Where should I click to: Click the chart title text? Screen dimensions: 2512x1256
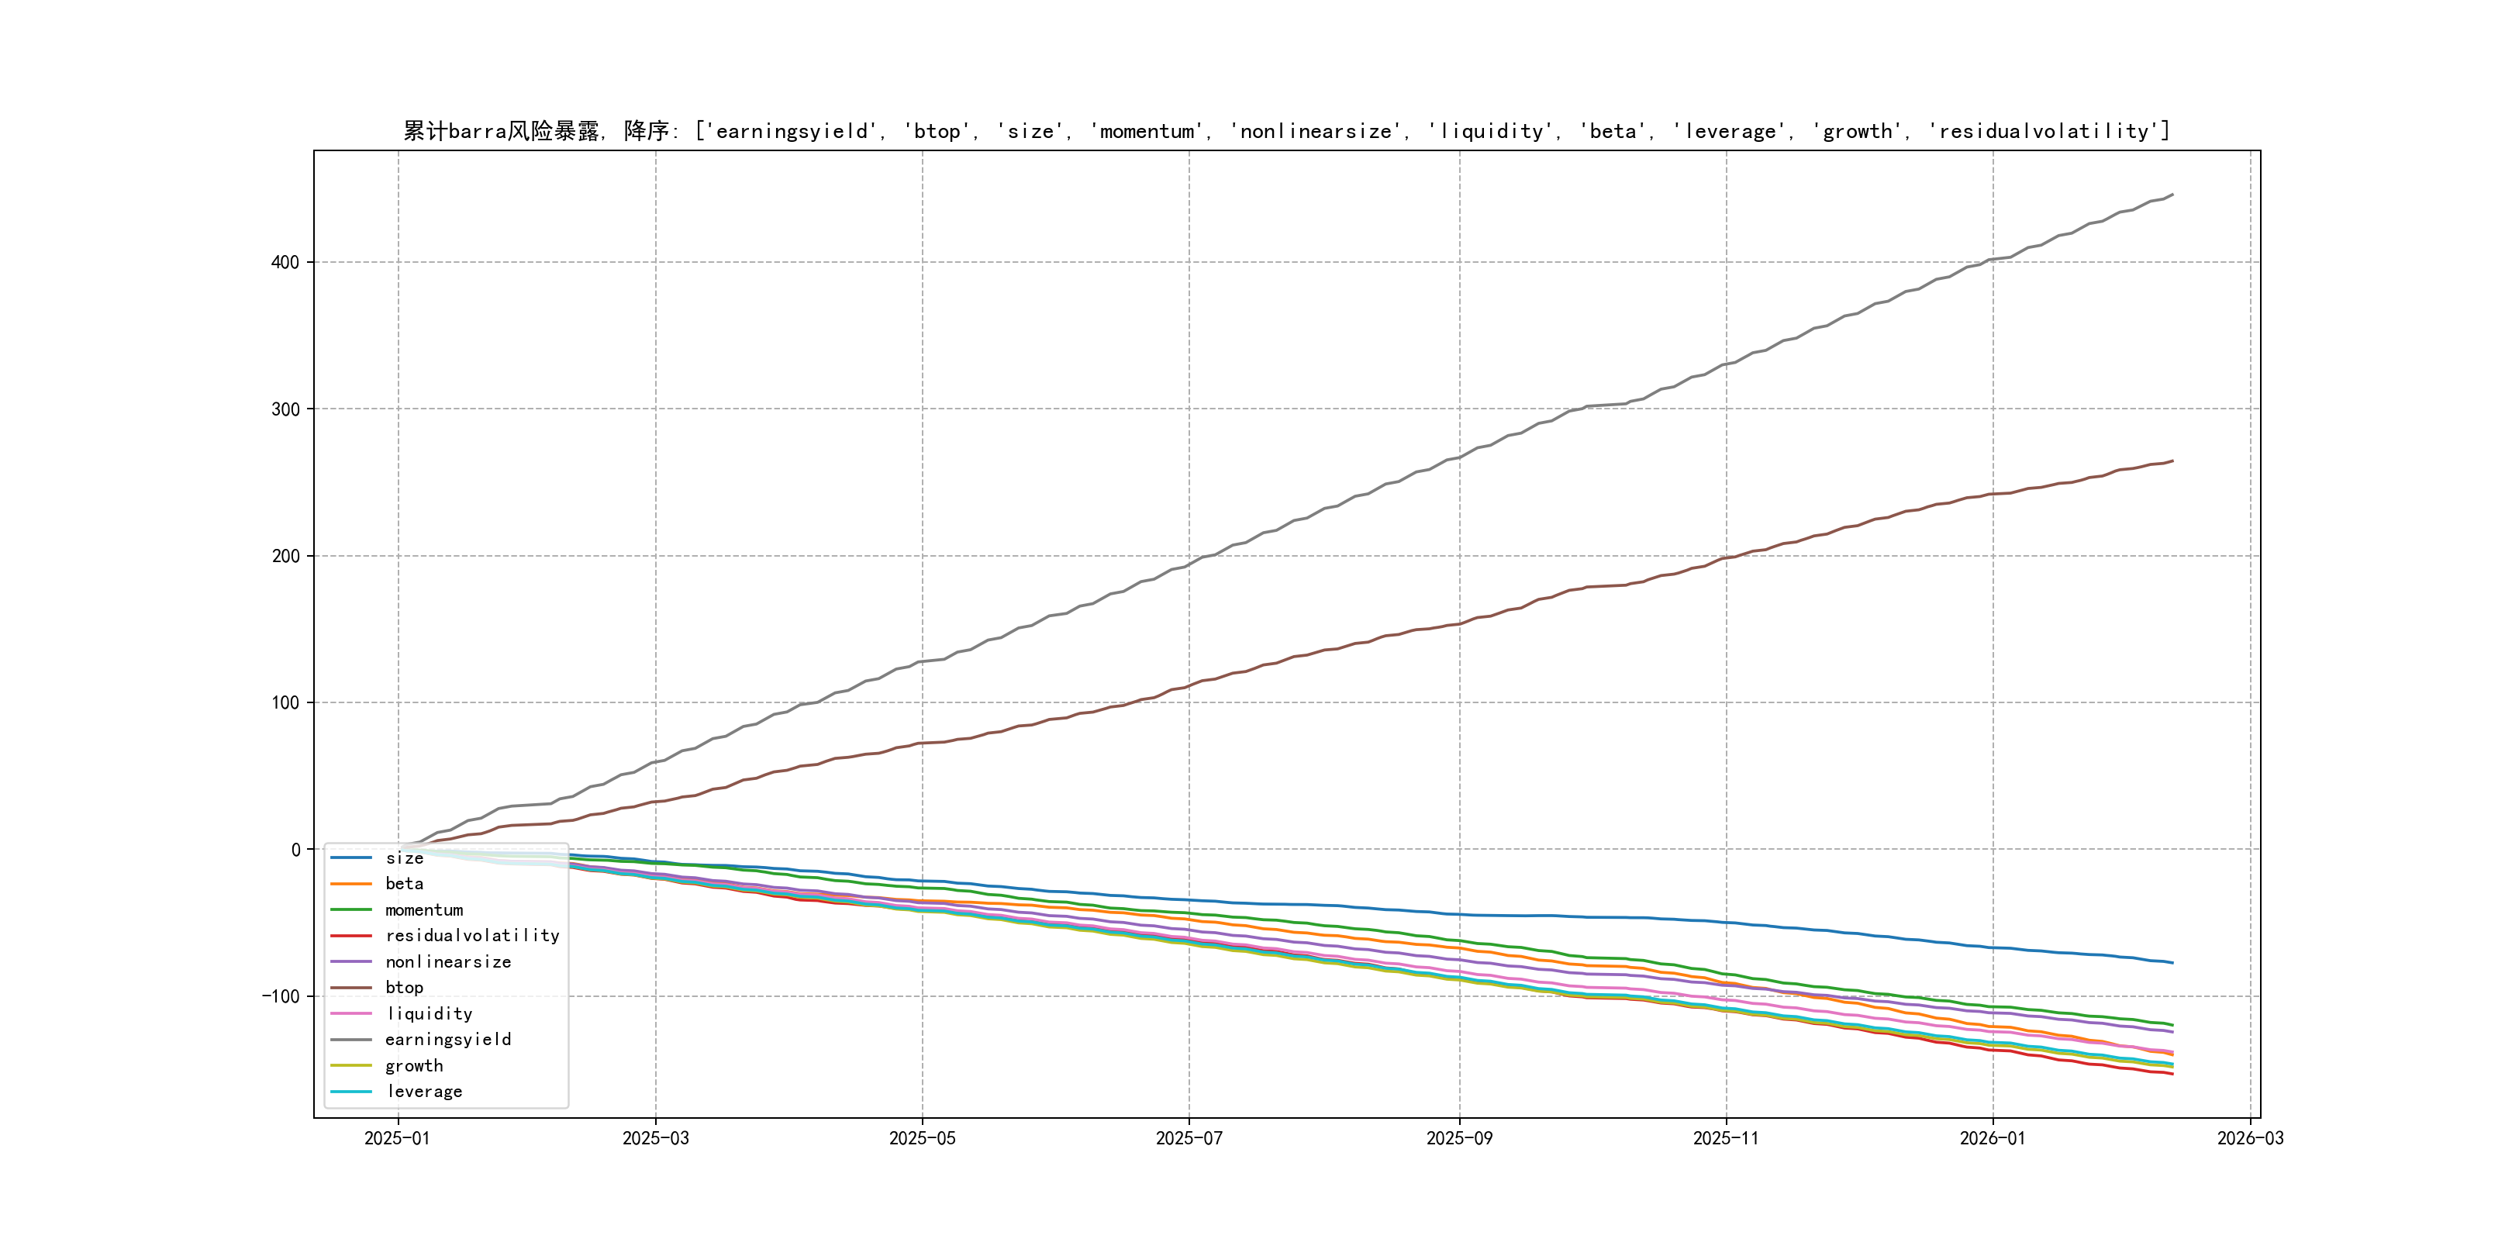coord(1286,131)
